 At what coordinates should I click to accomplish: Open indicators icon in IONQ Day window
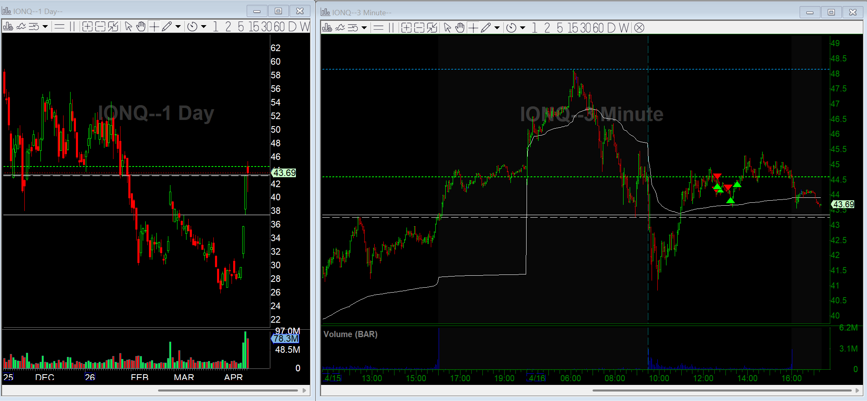[21, 27]
